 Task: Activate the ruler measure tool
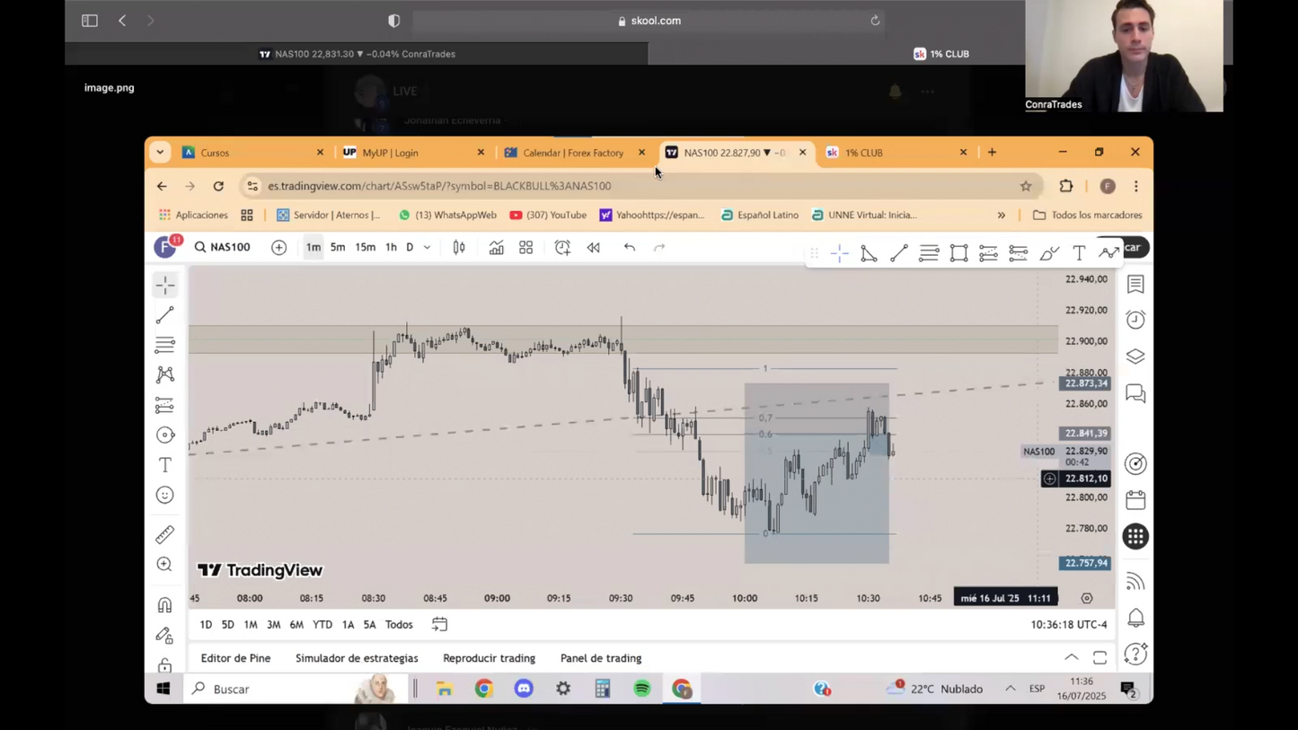165,535
